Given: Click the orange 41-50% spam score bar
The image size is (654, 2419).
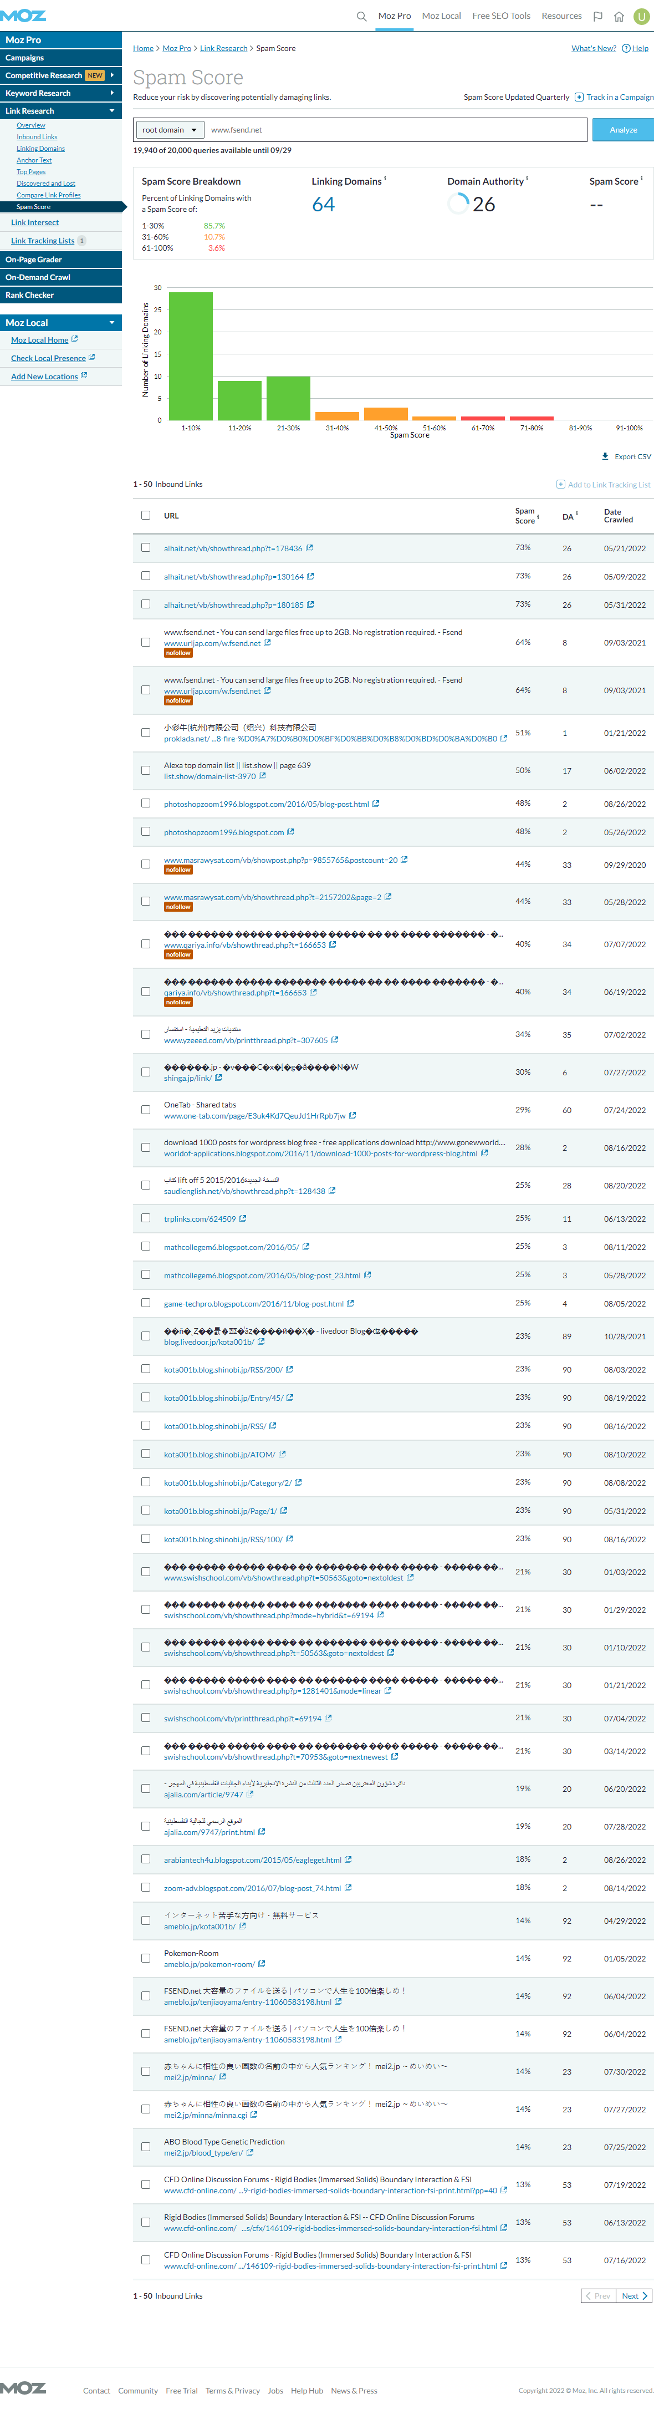Looking at the screenshot, I should (386, 414).
